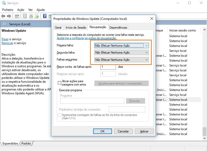Click the Back navigation arrow

click(x=3, y=16)
